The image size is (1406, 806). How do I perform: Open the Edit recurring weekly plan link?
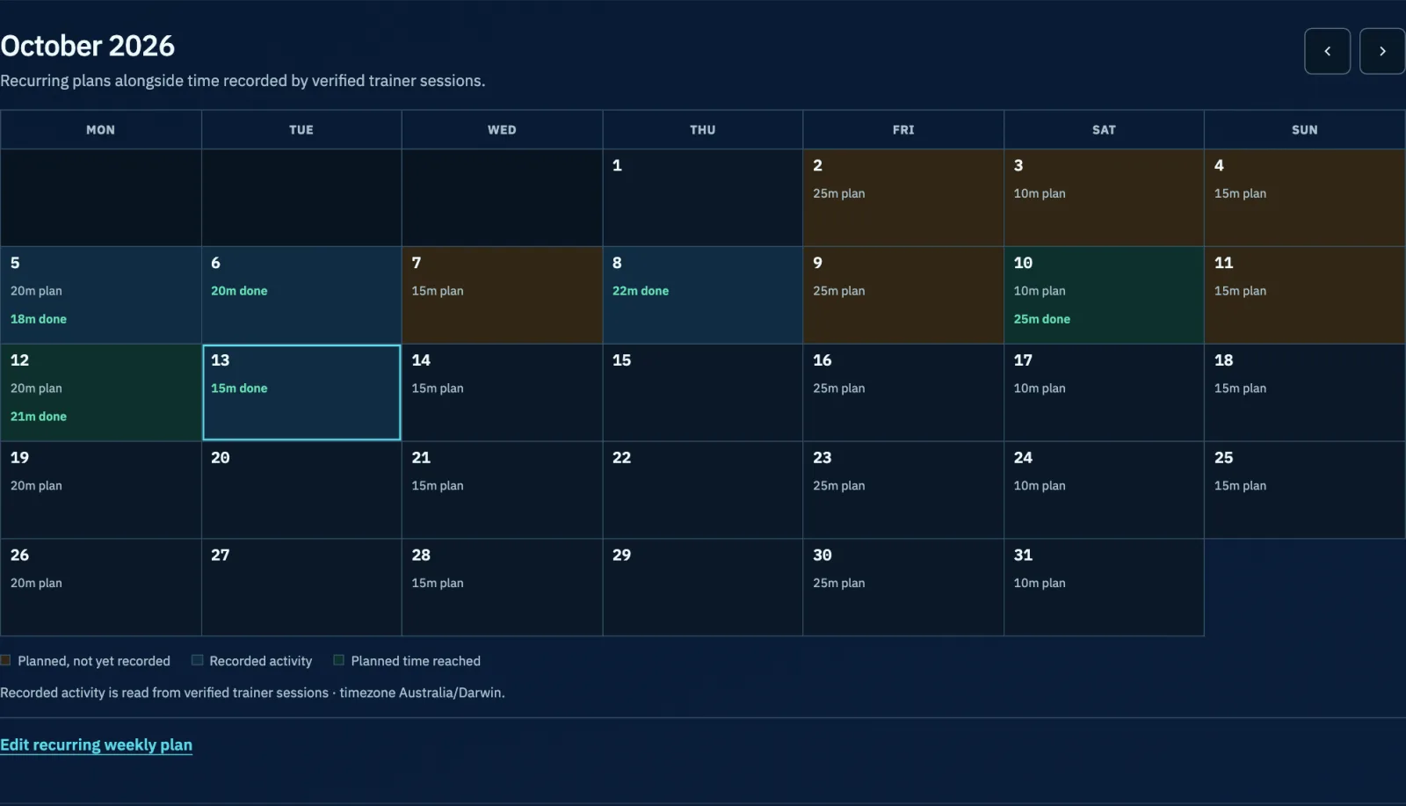(x=96, y=744)
